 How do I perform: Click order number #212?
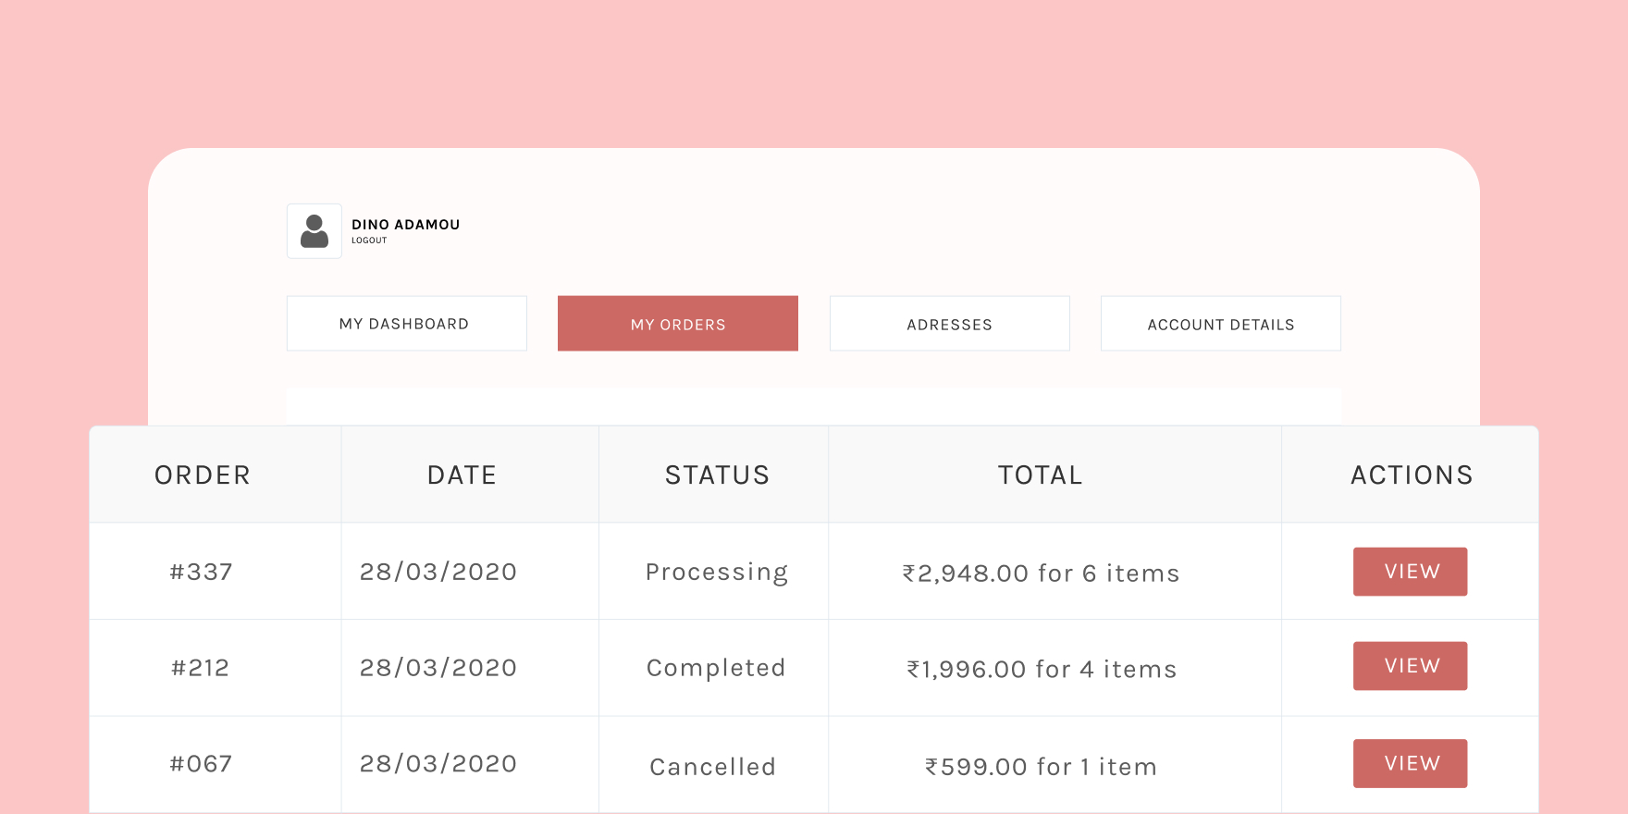[x=201, y=668]
